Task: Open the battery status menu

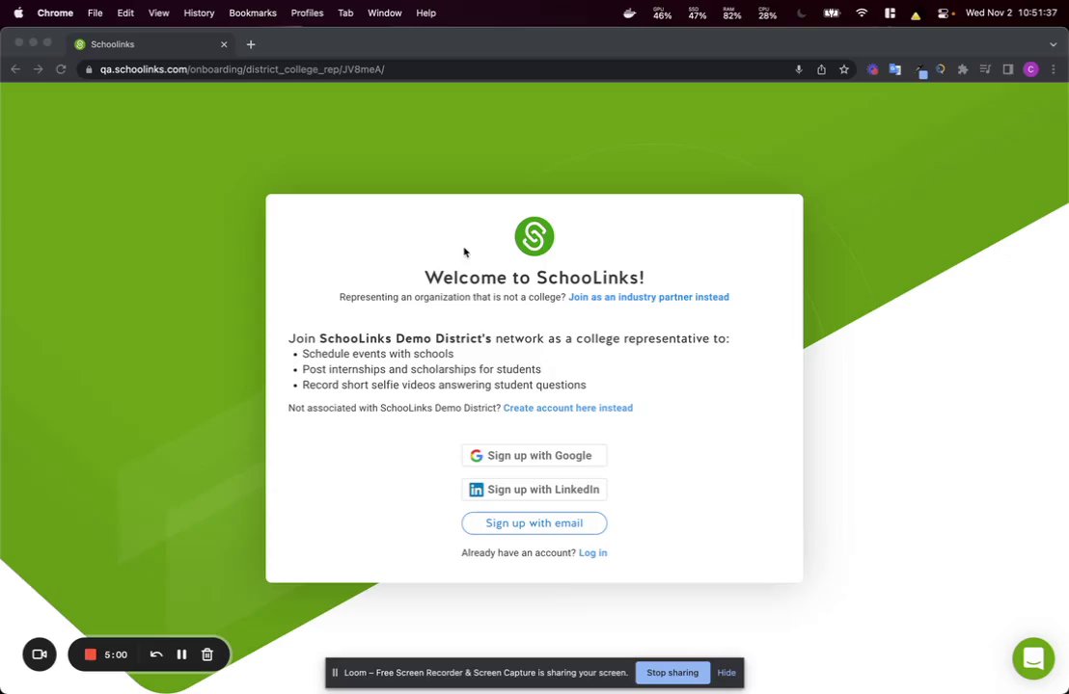Action: click(x=832, y=13)
